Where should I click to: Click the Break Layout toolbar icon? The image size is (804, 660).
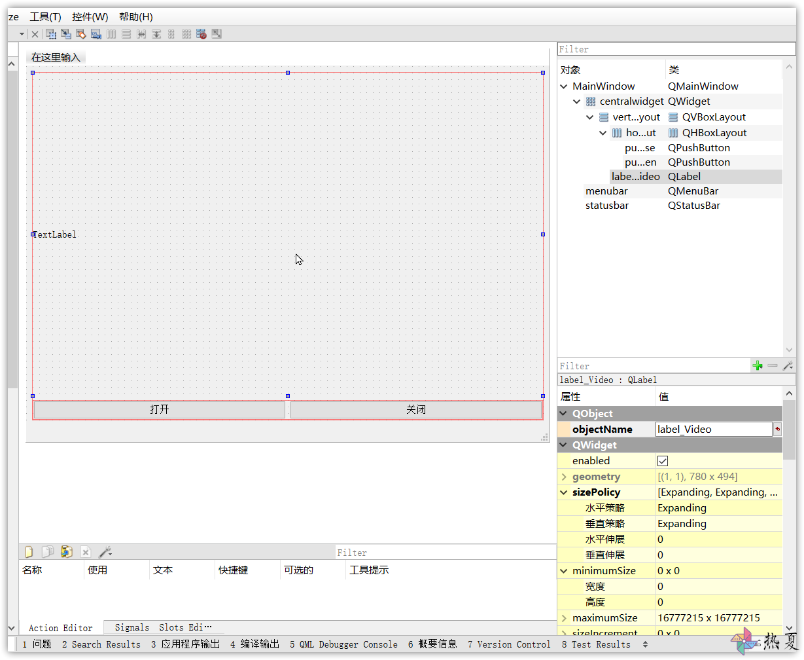click(201, 34)
